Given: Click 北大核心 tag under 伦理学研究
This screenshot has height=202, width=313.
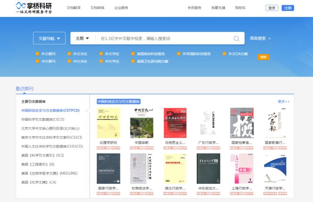Looking at the screenshot, I should [x=103, y=148].
